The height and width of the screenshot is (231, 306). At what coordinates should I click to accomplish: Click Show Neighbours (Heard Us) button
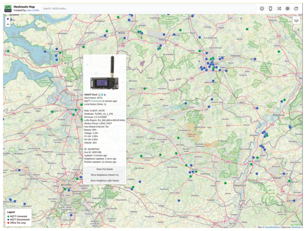(x=105, y=175)
